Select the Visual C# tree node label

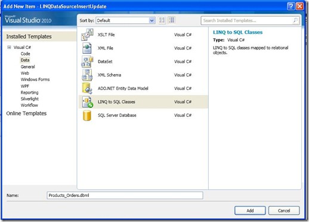coord(22,47)
